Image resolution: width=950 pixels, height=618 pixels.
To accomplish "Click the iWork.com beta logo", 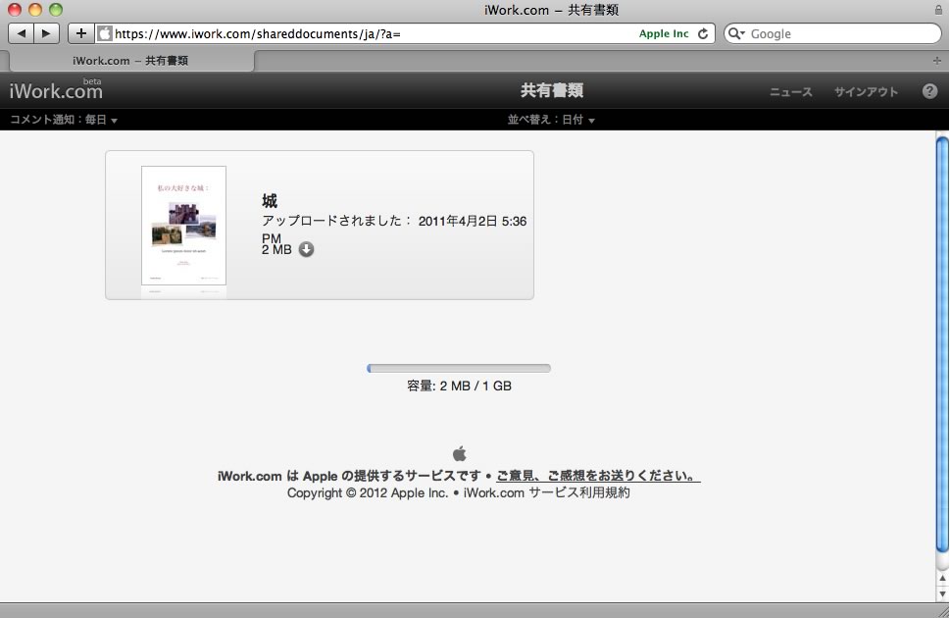I will click(x=56, y=90).
